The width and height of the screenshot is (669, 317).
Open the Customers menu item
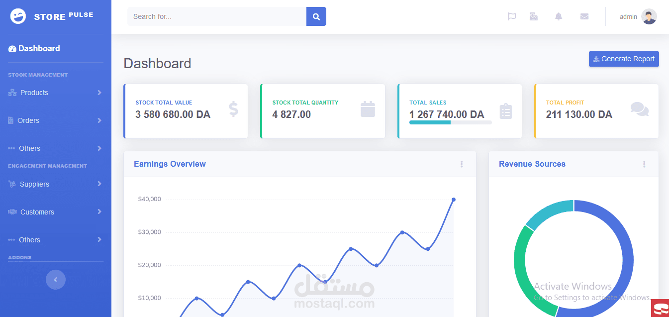coord(56,212)
